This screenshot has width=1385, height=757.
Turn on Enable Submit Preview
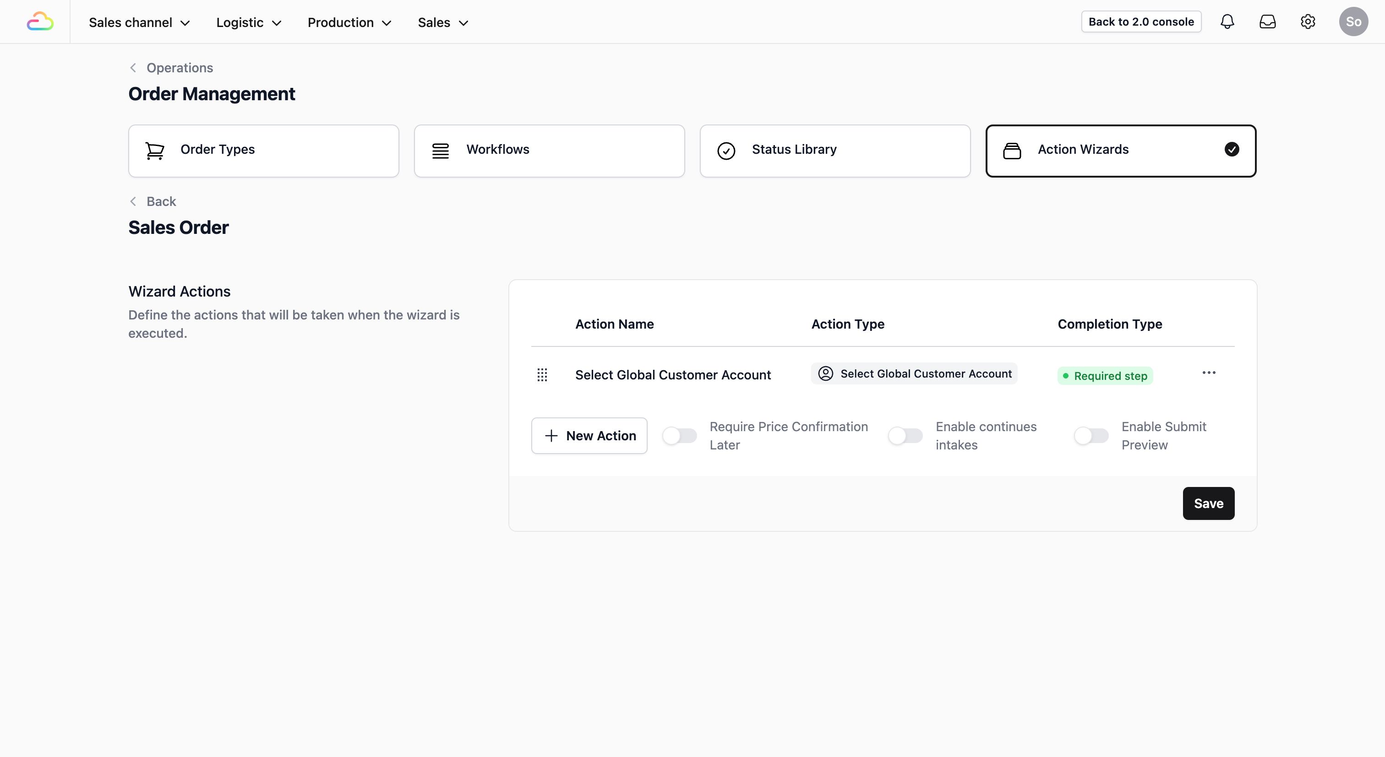tap(1091, 436)
